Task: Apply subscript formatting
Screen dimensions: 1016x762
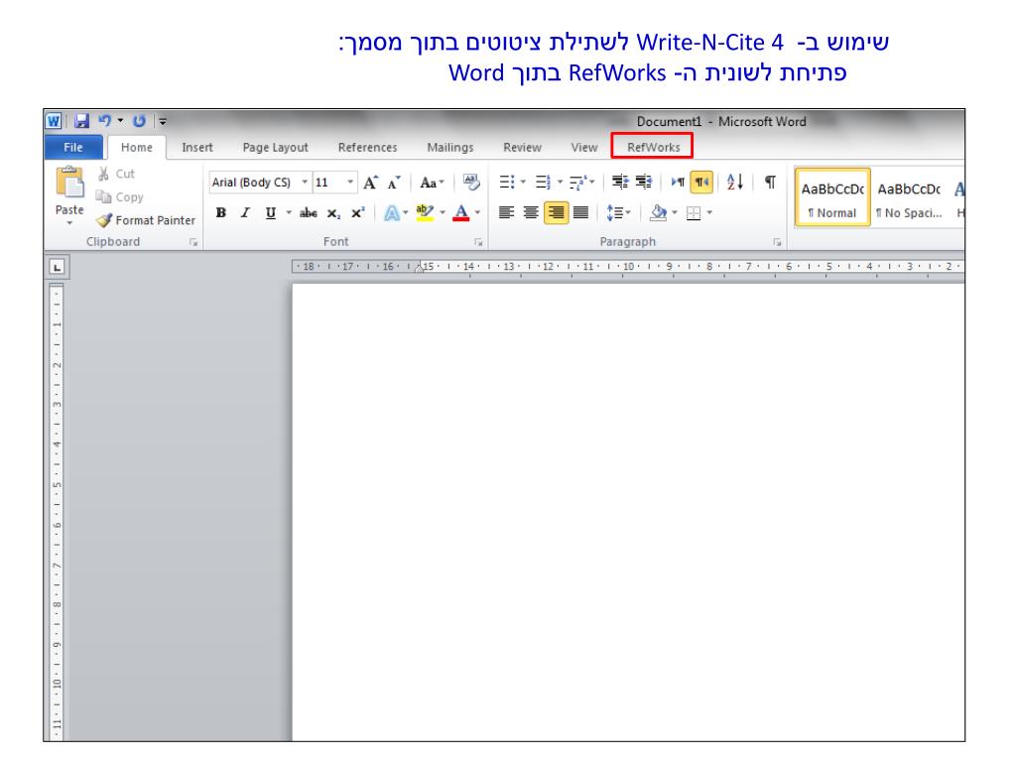Action: [333, 213]
